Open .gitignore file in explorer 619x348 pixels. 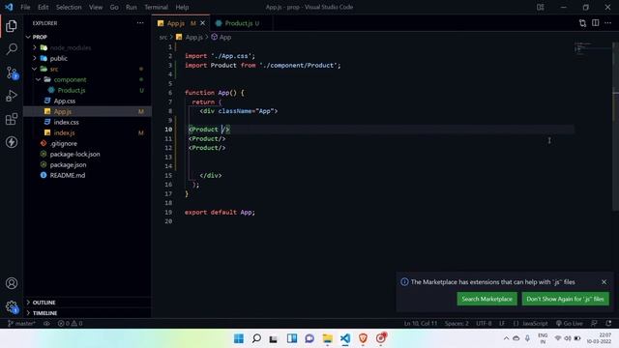click(64, 144)
